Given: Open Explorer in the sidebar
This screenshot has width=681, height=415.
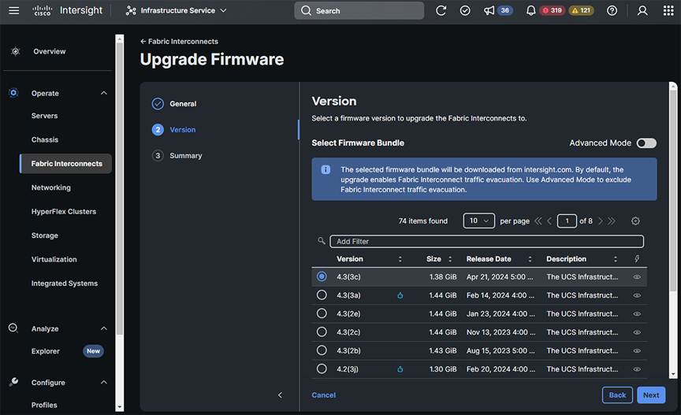Looking at the screenshot, I should (45, 351).
